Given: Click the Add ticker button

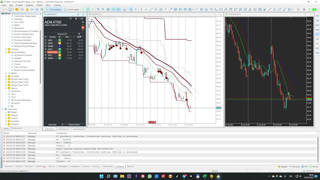Looking at the screenshot, I should click(x=52, y=124).
